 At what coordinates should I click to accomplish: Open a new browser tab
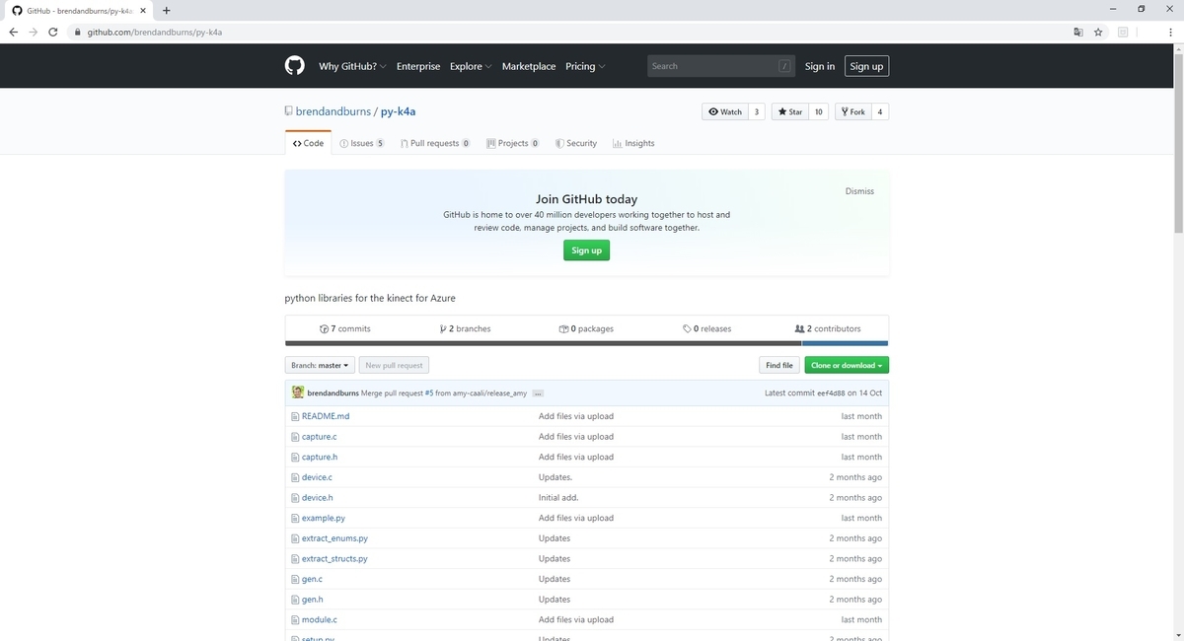[166, 11]
